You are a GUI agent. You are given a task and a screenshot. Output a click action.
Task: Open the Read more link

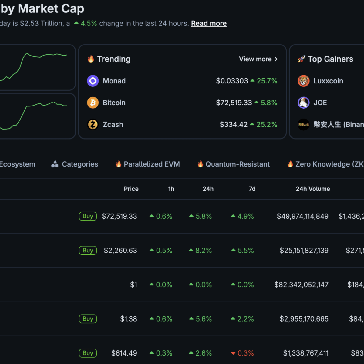point(209,24)
